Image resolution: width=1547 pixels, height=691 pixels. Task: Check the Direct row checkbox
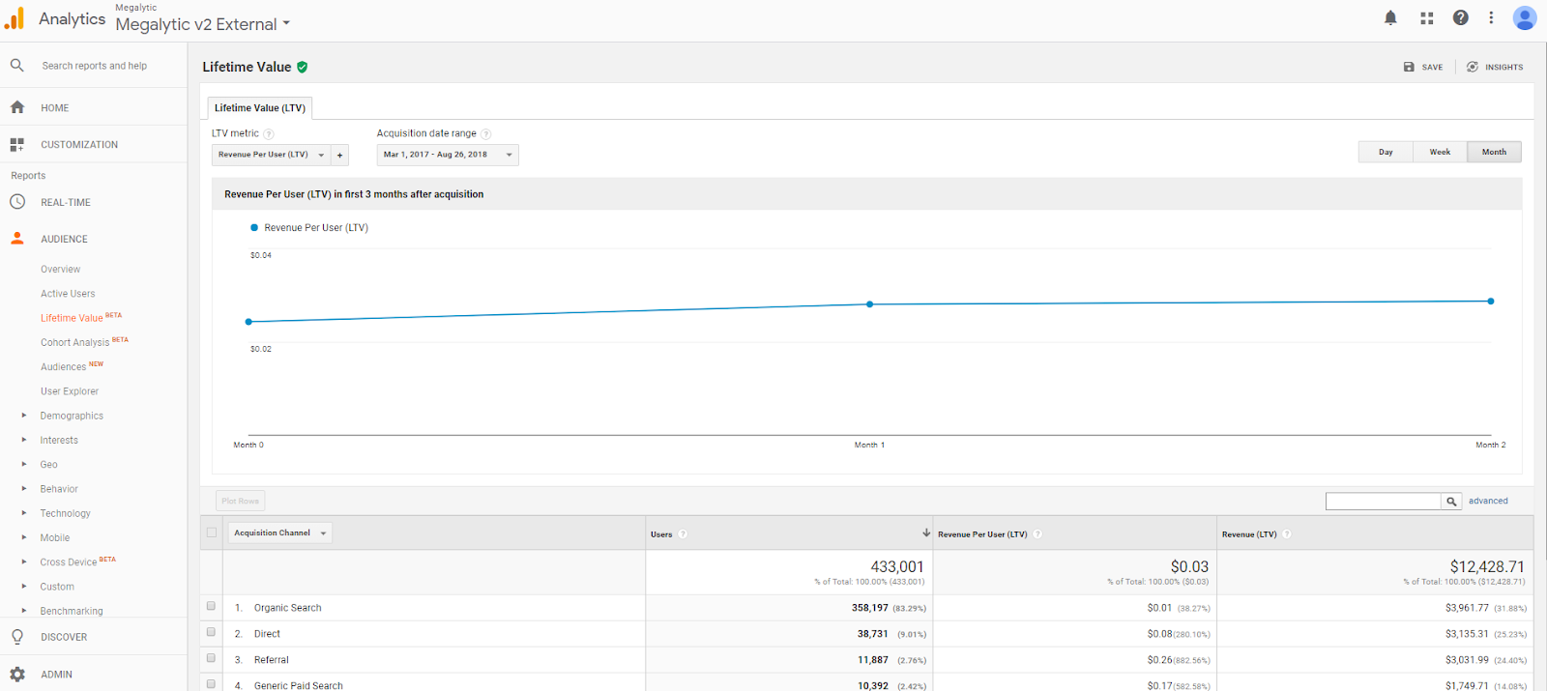[211, 632]
